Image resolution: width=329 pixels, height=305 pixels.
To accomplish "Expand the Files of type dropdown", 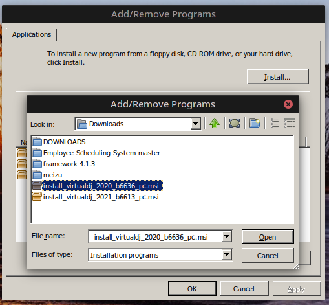I will (x=227, y=255).
